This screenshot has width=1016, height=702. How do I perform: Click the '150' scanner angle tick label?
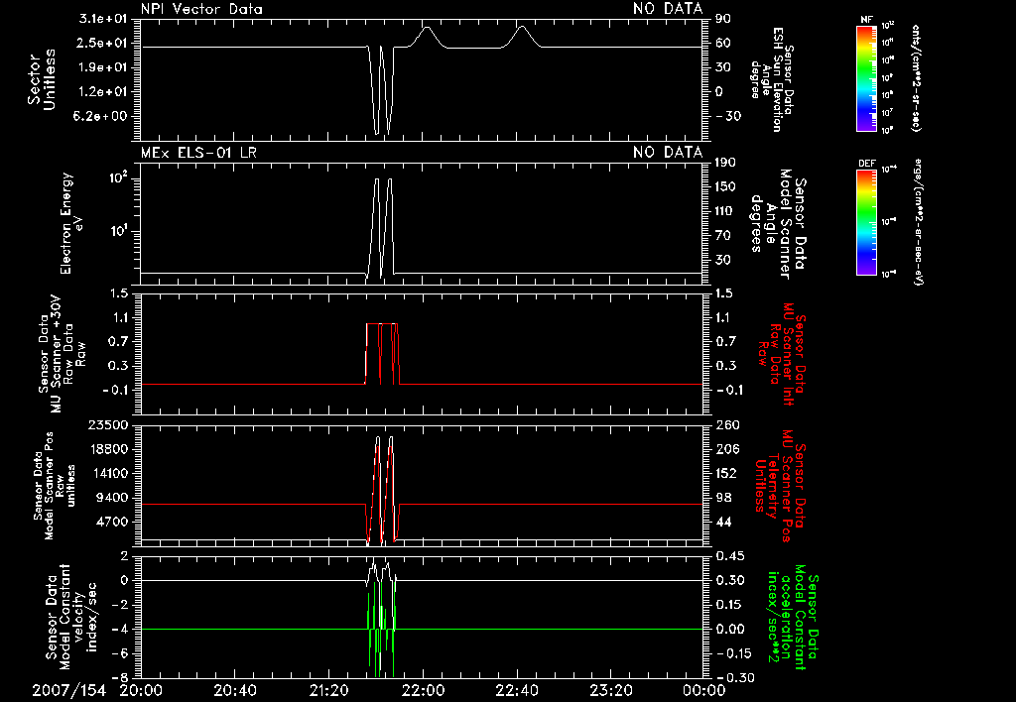725,187
